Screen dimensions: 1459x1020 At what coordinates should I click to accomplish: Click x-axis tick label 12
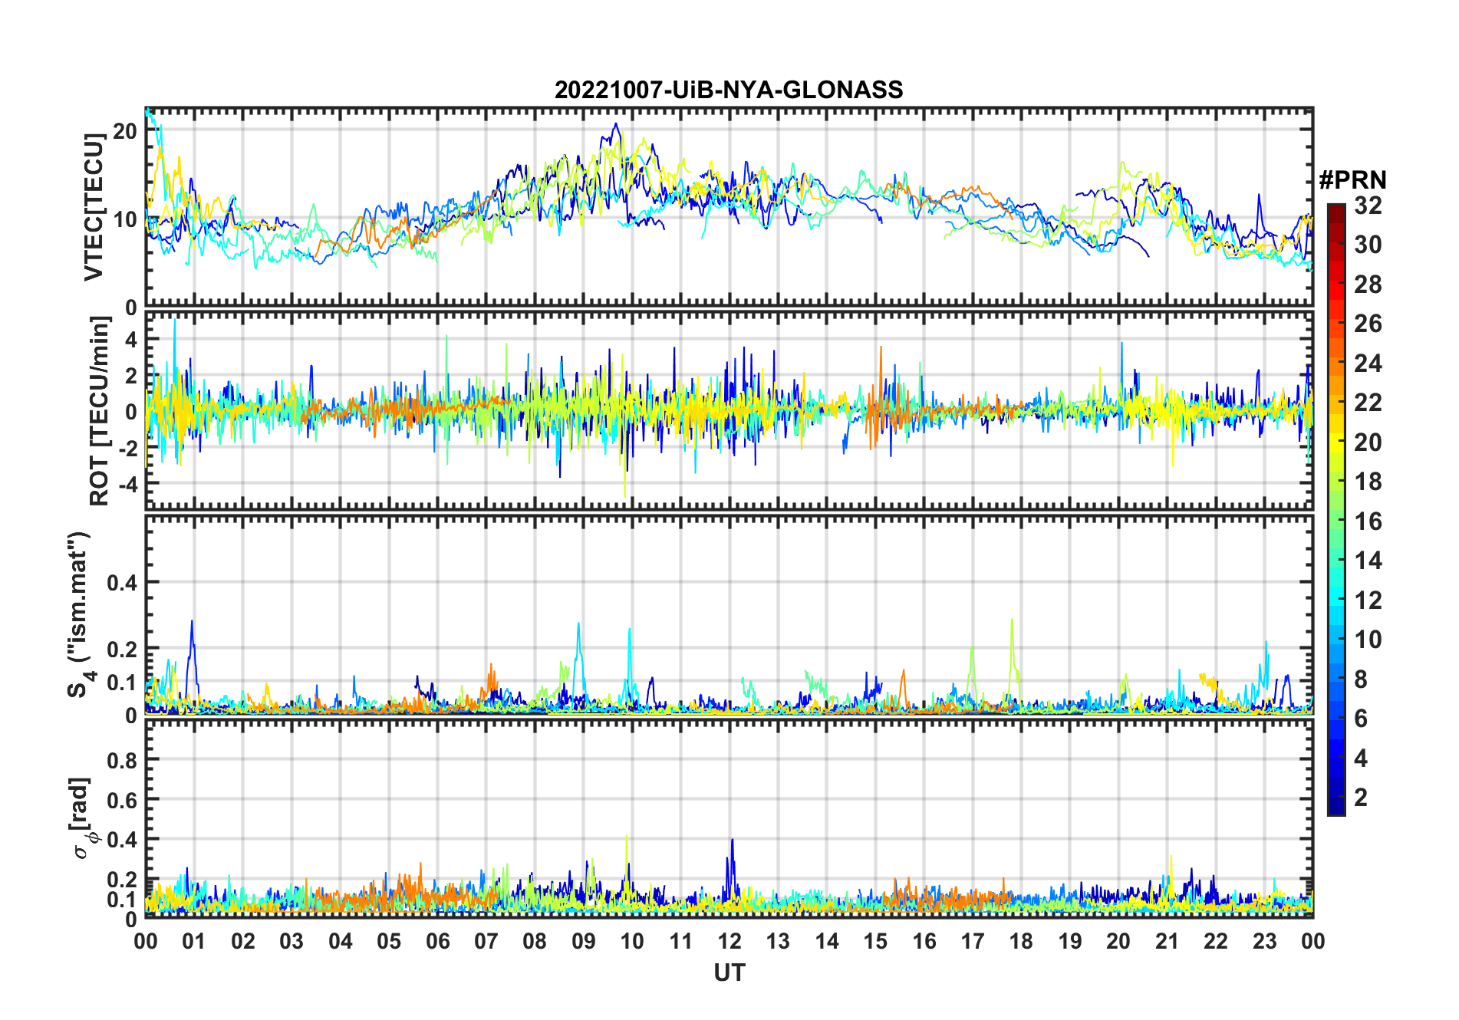pos(729,941)
